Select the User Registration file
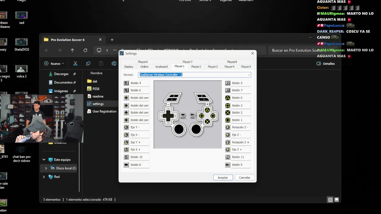 click(x=102, y=111)
